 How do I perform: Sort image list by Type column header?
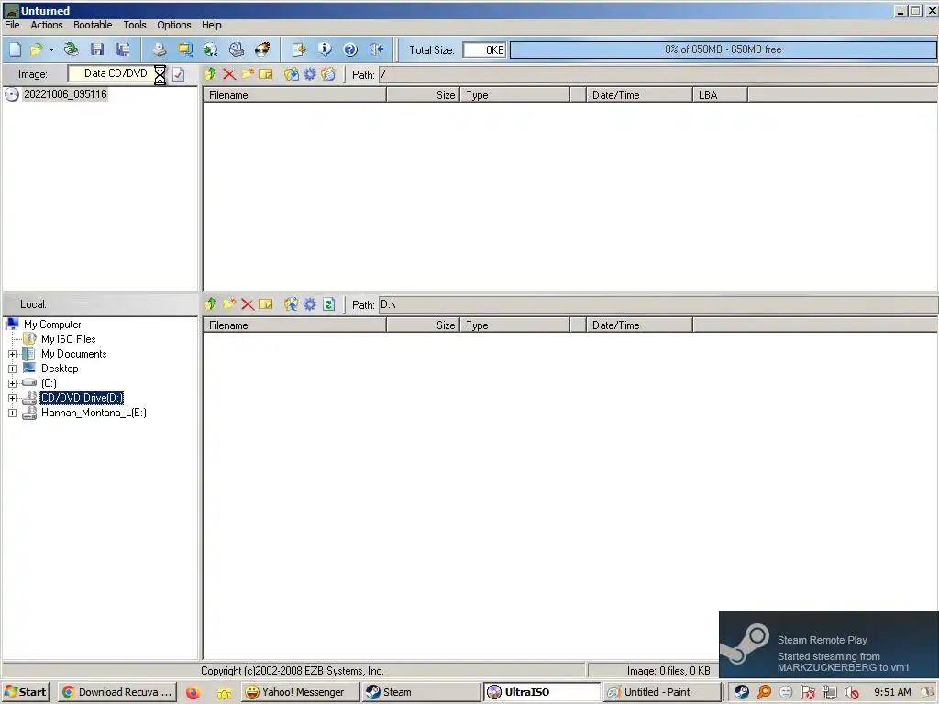point(515,95)
